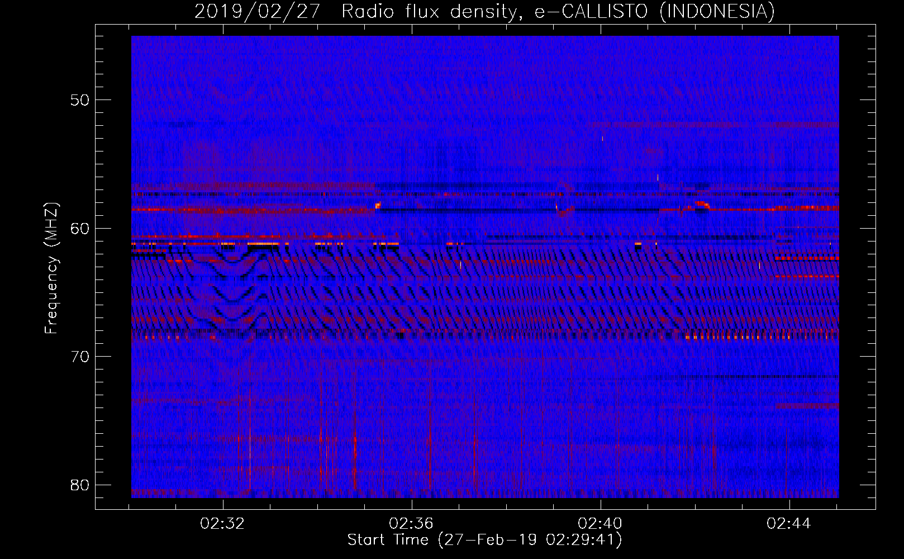Click the "Frequency (MHZ)" axis label
904x559 pixels.
point(51,268)
